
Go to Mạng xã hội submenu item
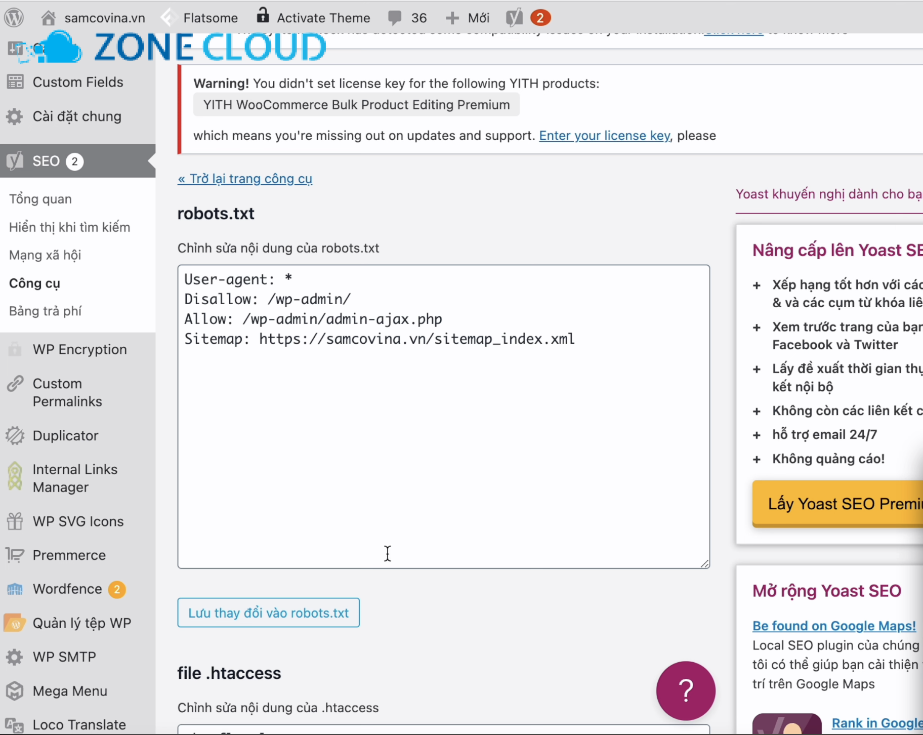45,255
